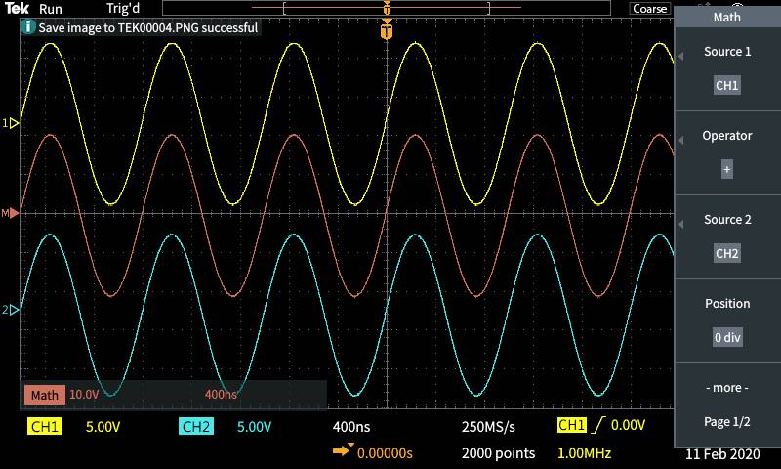The image size is (781, 469).
Task: Toggle the Math waveform badge
Action: click(x=45, y=395)
